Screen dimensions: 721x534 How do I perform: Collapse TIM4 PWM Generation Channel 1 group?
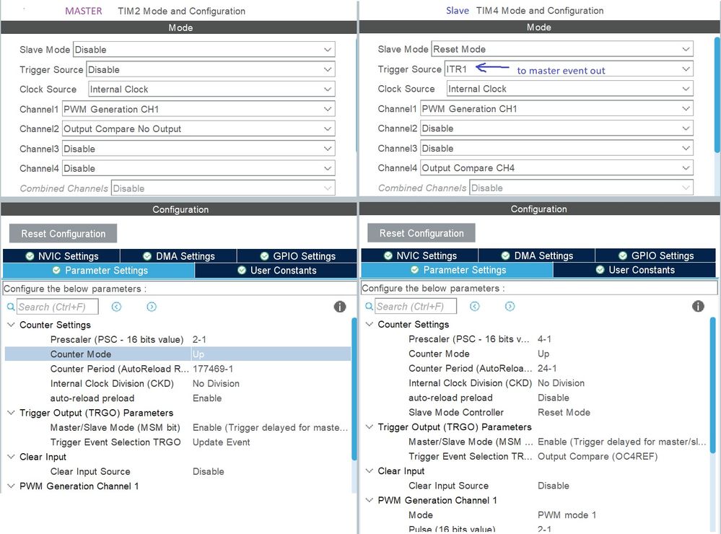pyautogui.click(x=370, y=500)
